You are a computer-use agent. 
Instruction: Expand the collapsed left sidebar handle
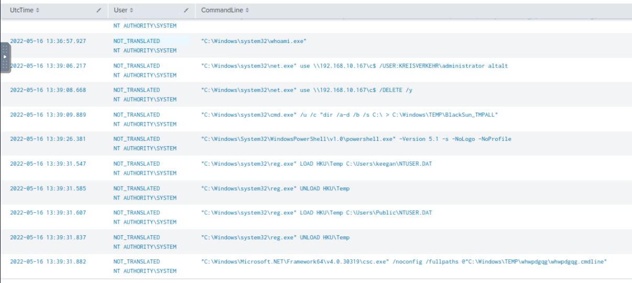pos(5,57)
